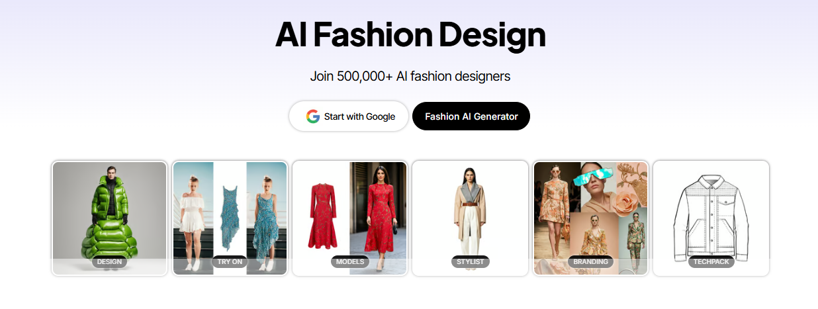Open the TECHPACK label badge
Image resolution: width=818 pixels, height=309 pixels.
(x=711, y=262)
